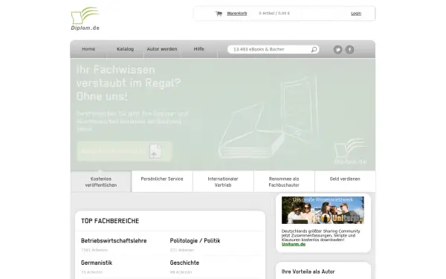Screen dimensions: 446x279
Task: Click the '0 Artikel | 0,00 €' cart summary
Action: pyautogui.click(x=274, y=13)
